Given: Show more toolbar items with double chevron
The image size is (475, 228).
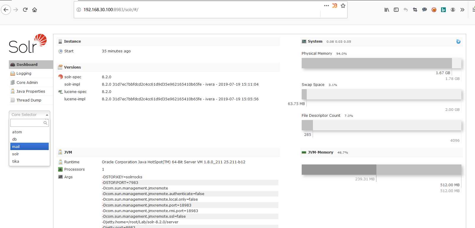Looking at the screenshot, I should (462, 10).
